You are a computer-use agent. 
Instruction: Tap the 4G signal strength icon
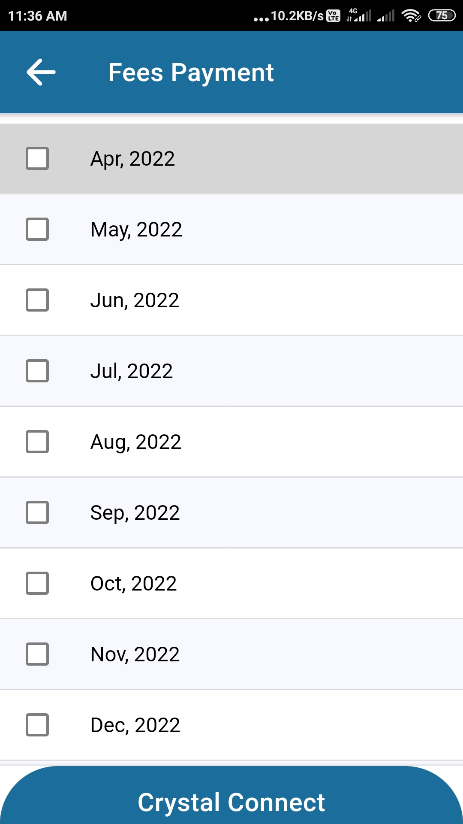[x=359, y=15]
